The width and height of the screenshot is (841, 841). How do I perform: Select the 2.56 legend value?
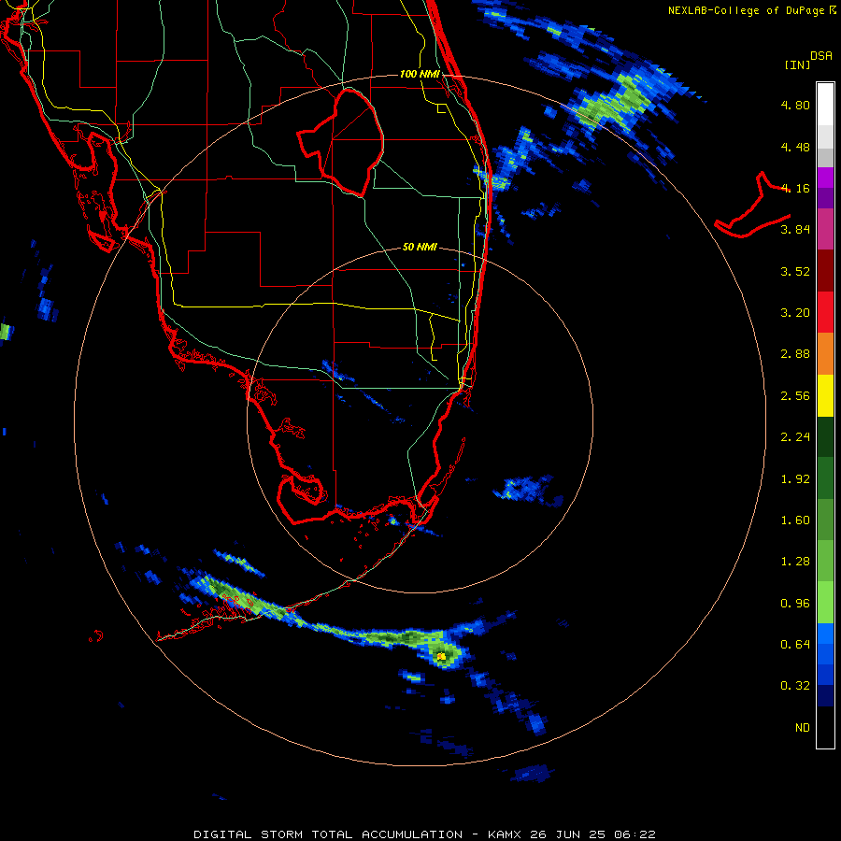point(795,396)
